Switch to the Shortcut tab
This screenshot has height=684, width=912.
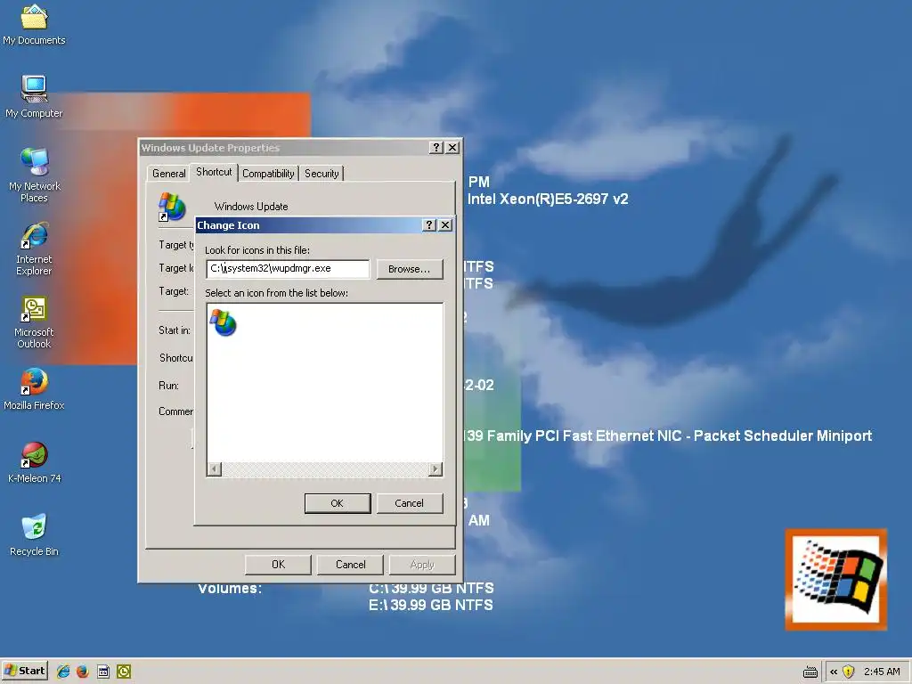tap(214, 172)
